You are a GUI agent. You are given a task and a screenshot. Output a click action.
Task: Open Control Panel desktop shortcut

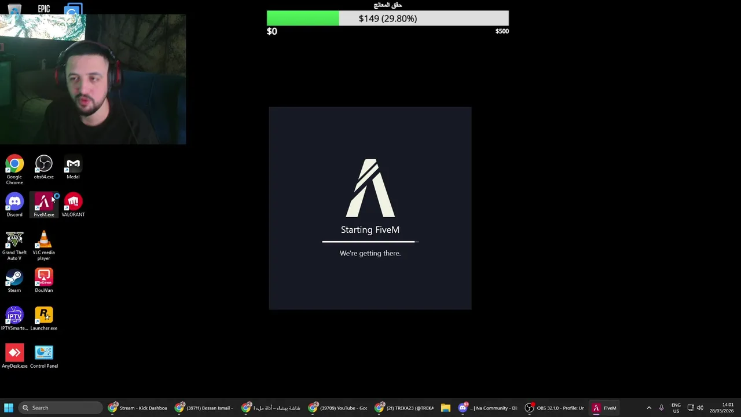[43, 357]
